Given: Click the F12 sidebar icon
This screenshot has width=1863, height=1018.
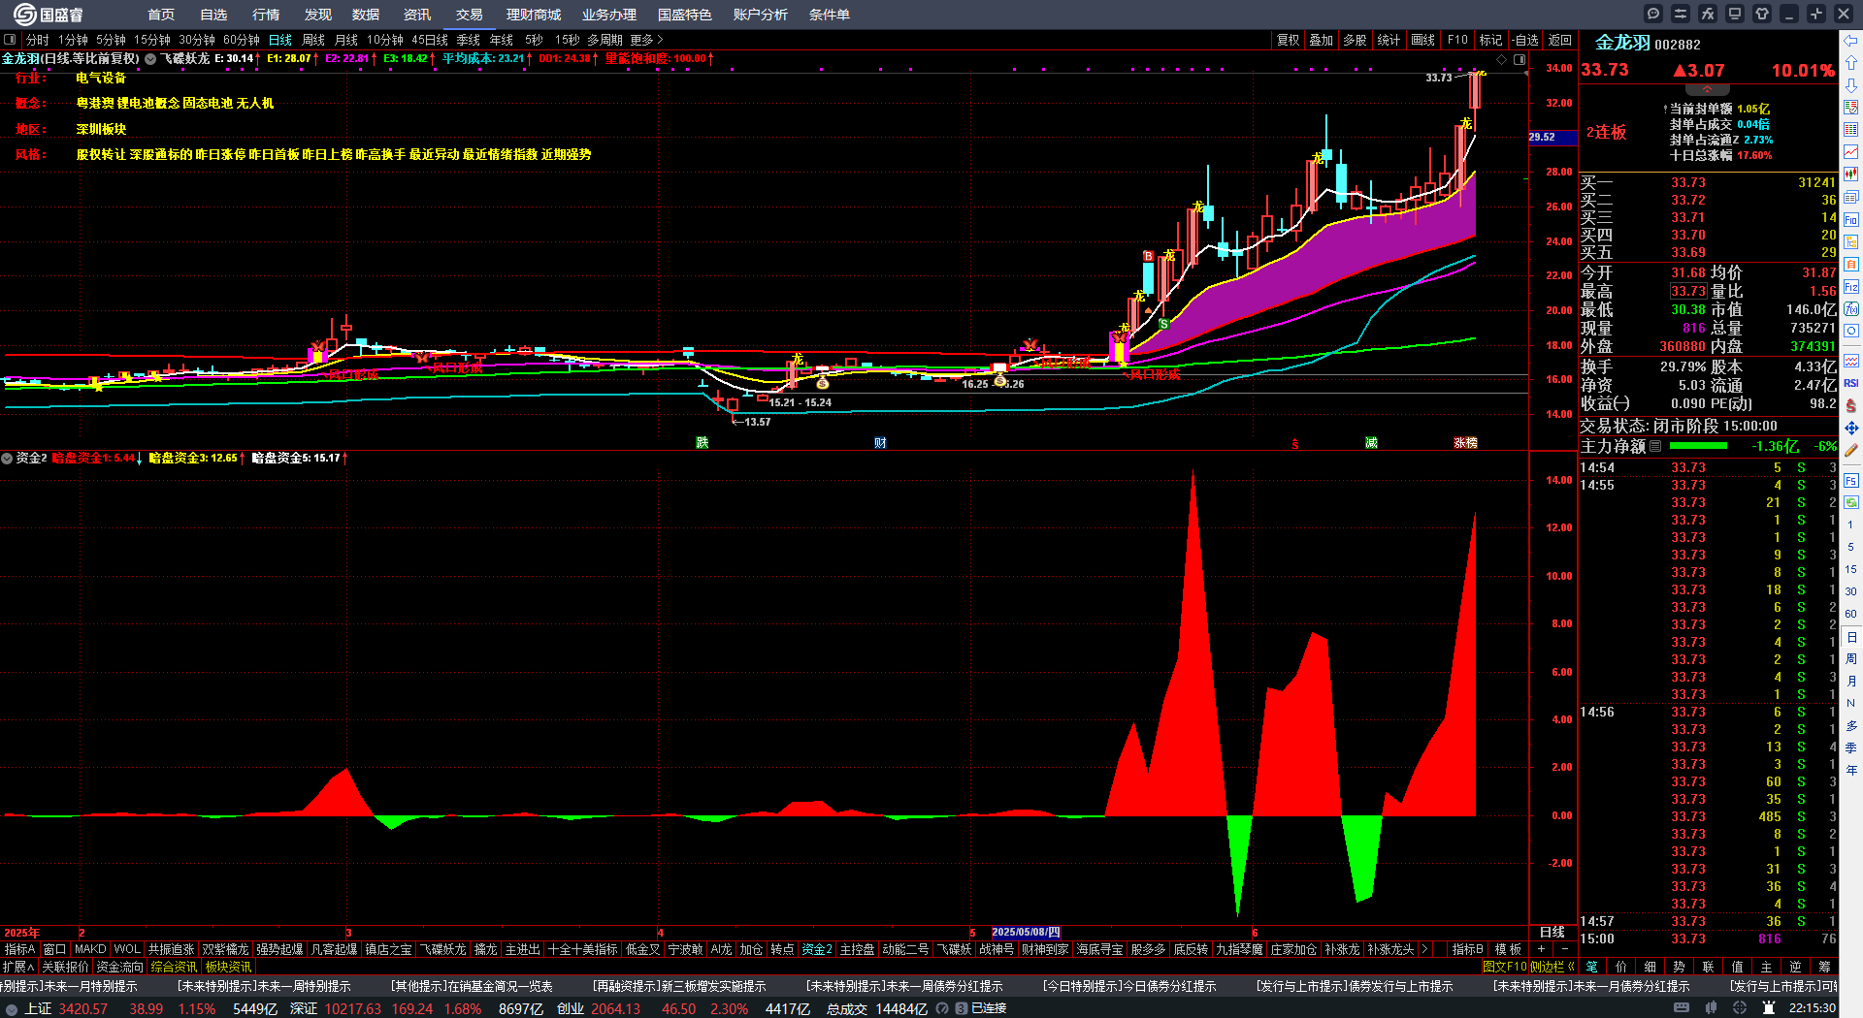Looking at the screenshot, I should point(1851,287).
